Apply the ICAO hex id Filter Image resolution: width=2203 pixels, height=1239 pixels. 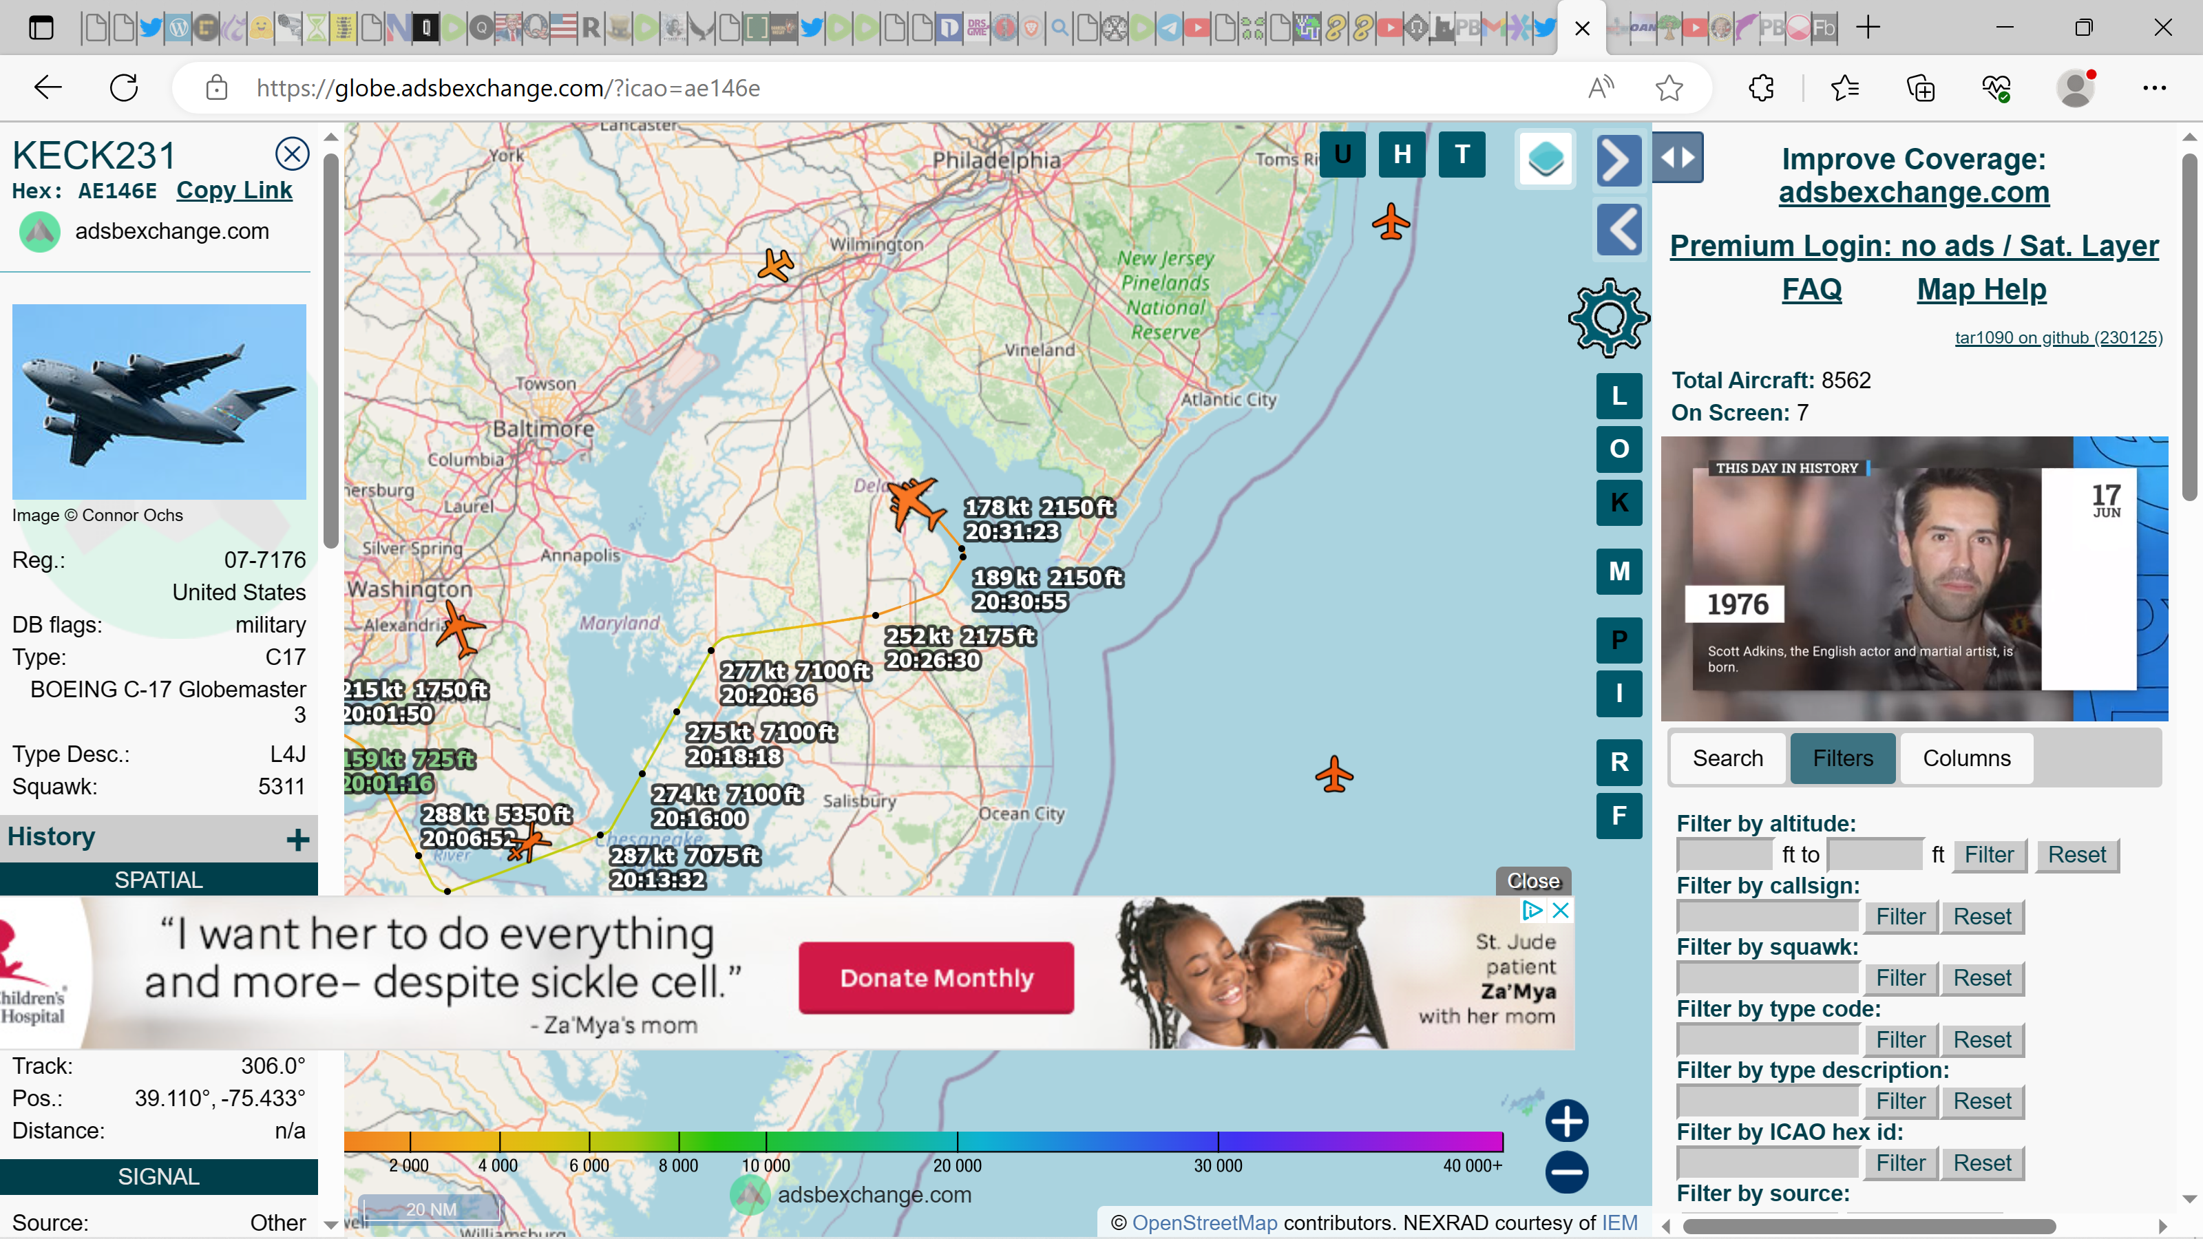coord(1900,1163)
